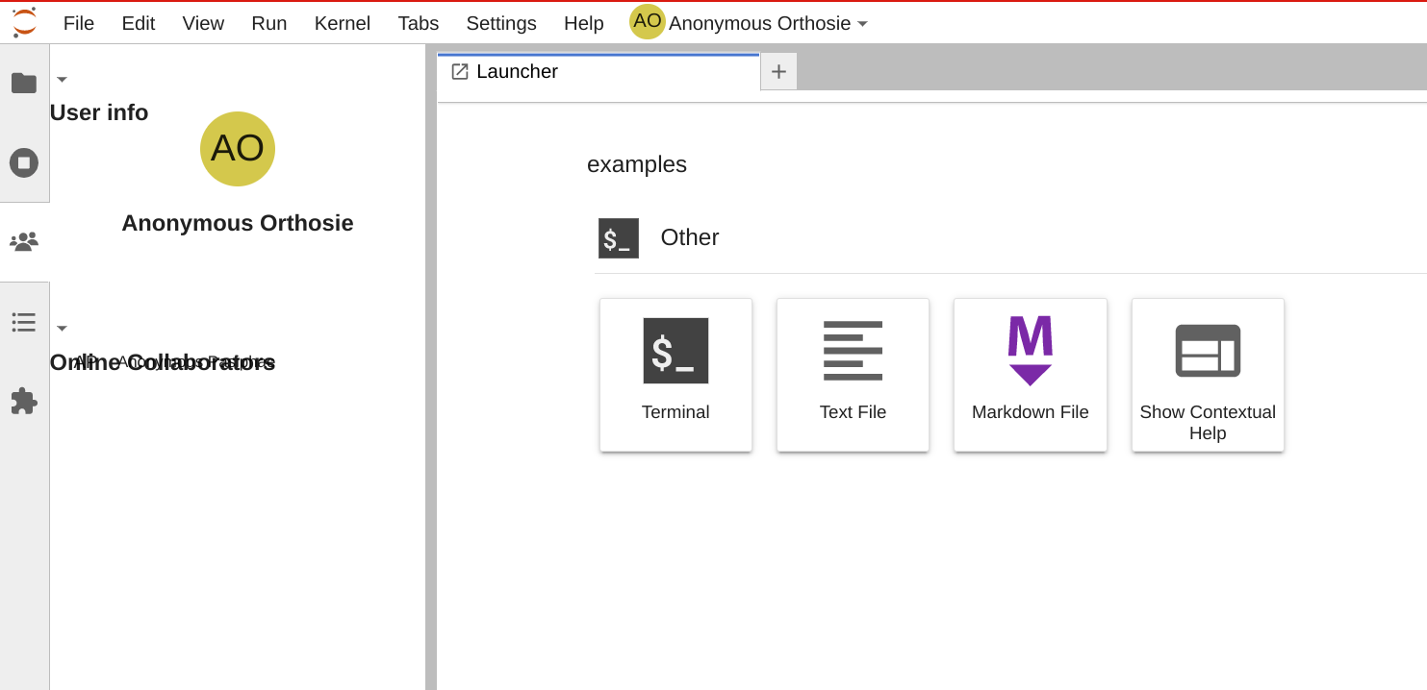Open the Help menu

(584, 23)
